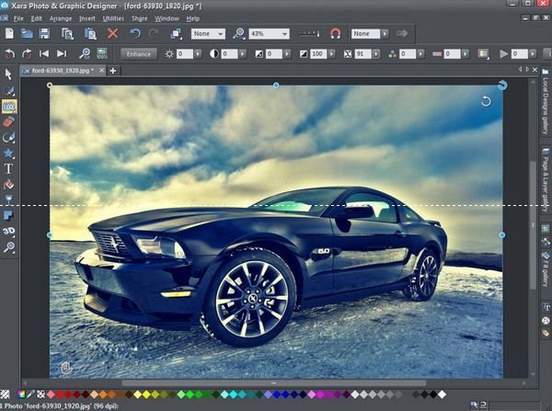The width and height of the screenshot is (552, 411).
Task: Switch to the ford-63930_1920.jpg document tab
Action: tap(65, 71)
